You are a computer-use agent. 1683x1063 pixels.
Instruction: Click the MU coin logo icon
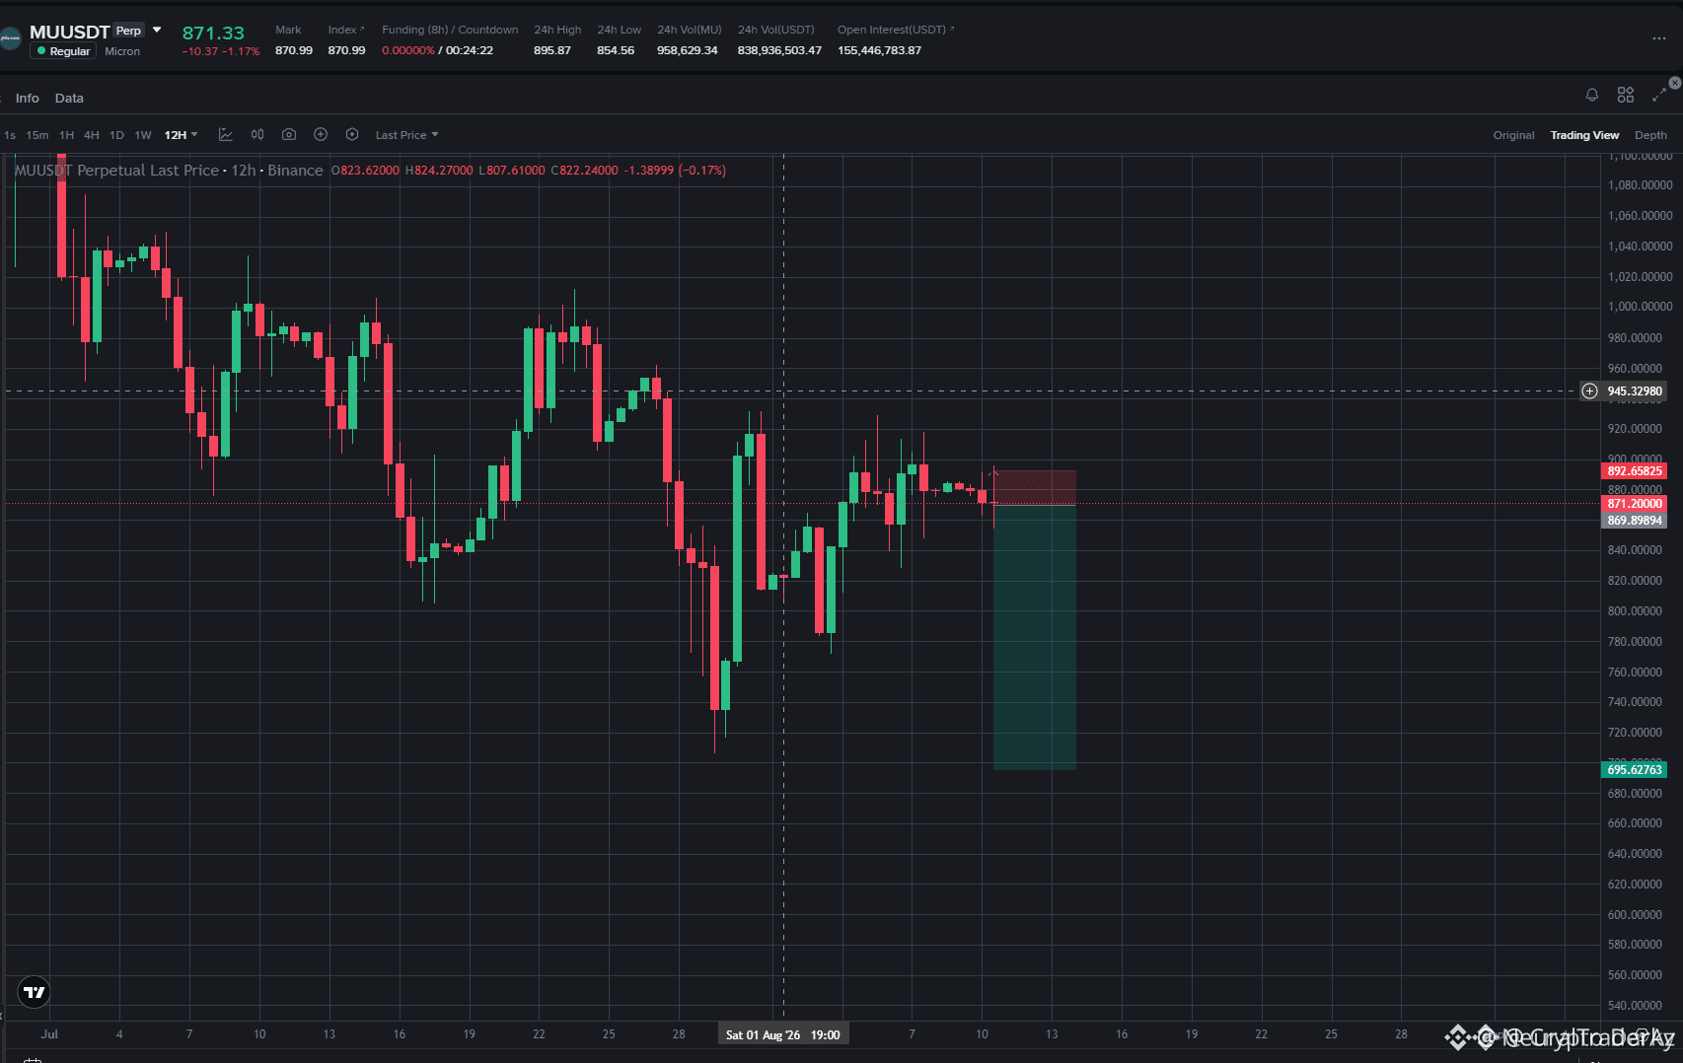coord(10,38)
